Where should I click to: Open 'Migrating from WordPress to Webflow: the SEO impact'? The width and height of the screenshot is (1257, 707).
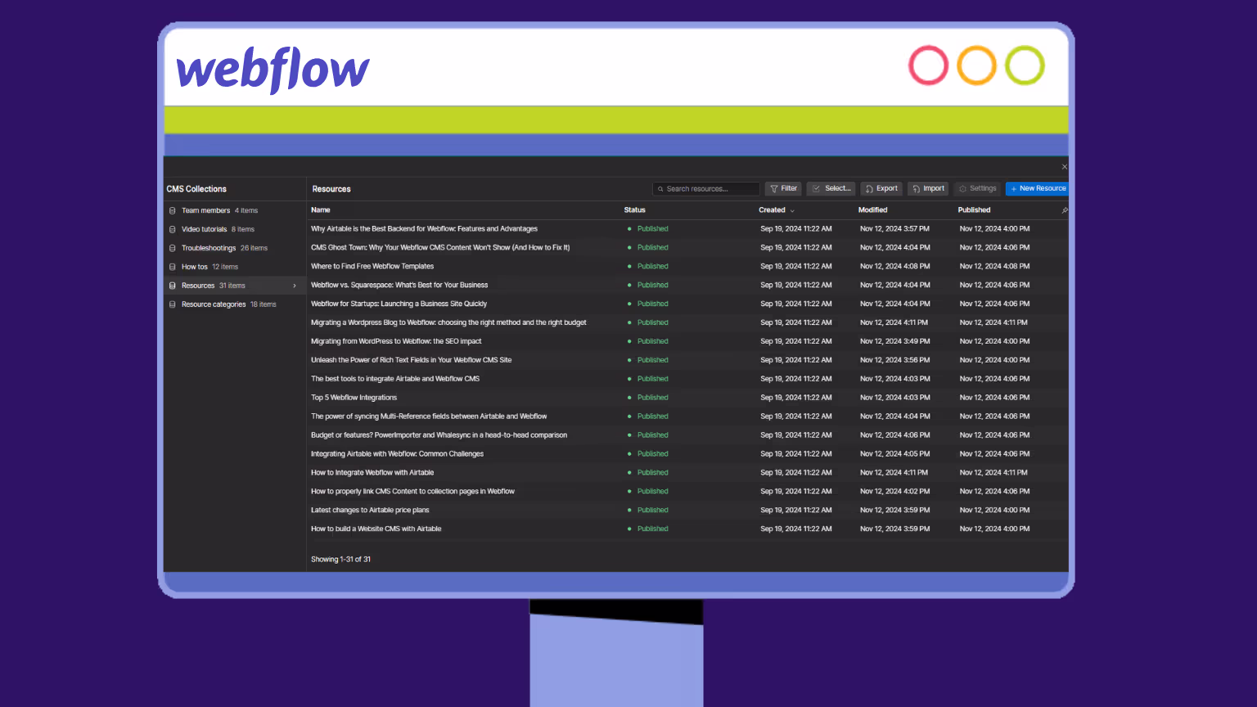tap(396, 342)
